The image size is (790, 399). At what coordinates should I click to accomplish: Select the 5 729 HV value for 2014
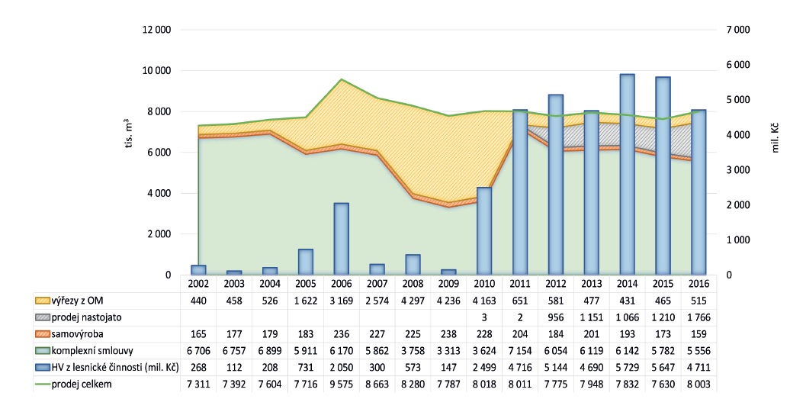coord(627,368)
